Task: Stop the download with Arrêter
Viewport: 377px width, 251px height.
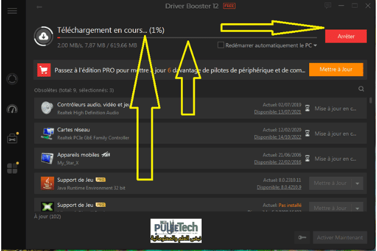Action: [x=345, y=36]
